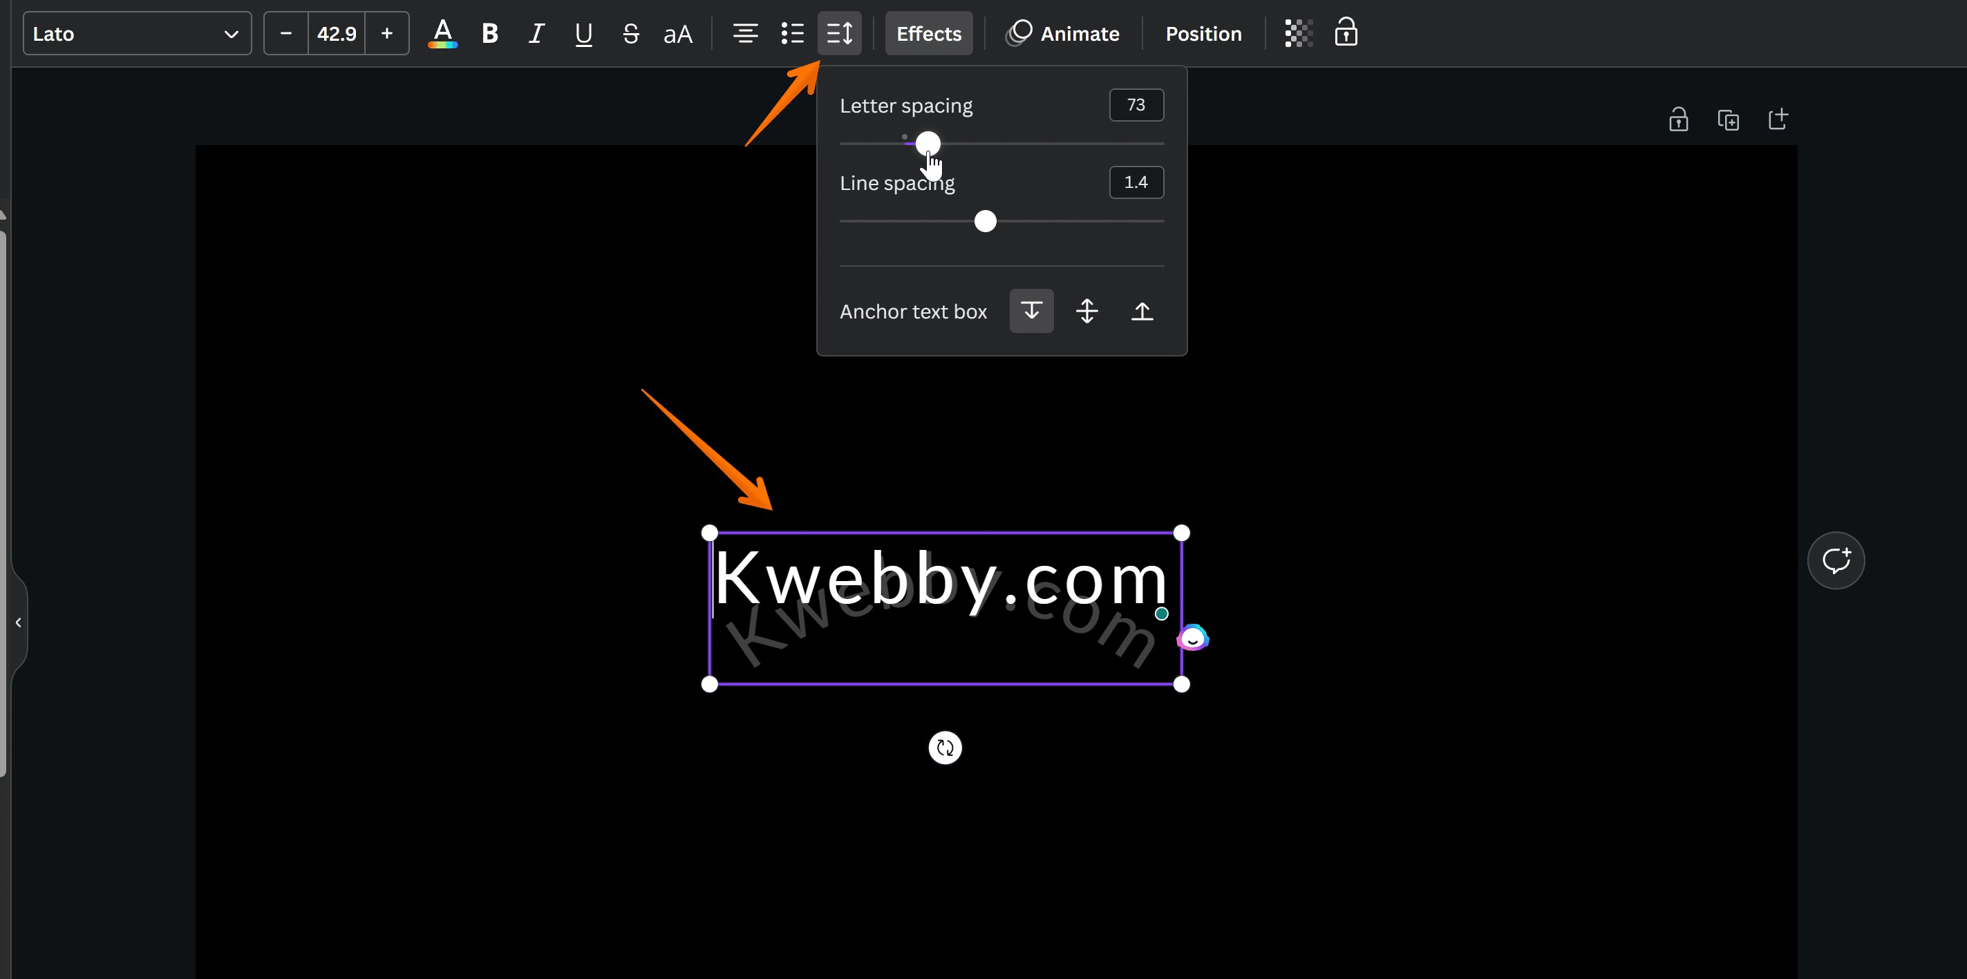Click the Animate button in toolbar
The height and width of the screenshot is (979, 1967).
point(1064,32)
